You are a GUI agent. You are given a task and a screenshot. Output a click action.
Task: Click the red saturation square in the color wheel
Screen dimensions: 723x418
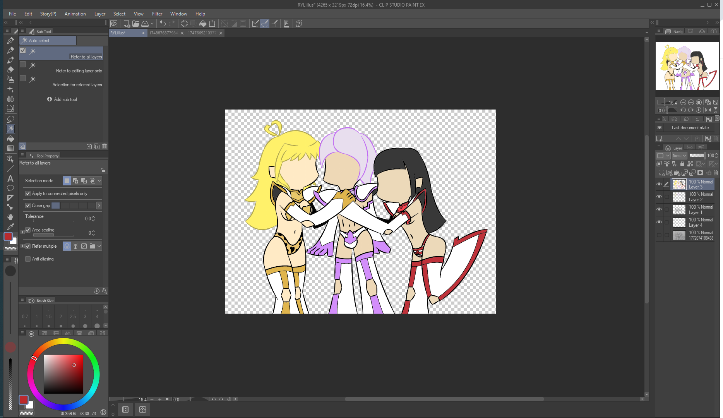click(63, 374)
